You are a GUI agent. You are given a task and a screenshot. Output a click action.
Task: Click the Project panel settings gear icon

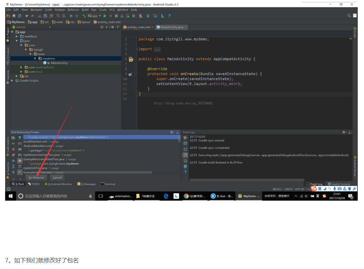click(x=113, y=27)
